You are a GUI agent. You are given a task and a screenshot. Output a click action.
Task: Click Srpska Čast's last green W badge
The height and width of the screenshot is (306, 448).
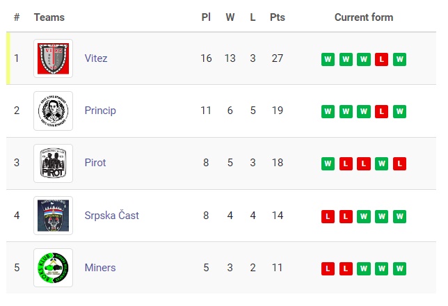coord(399,216)
